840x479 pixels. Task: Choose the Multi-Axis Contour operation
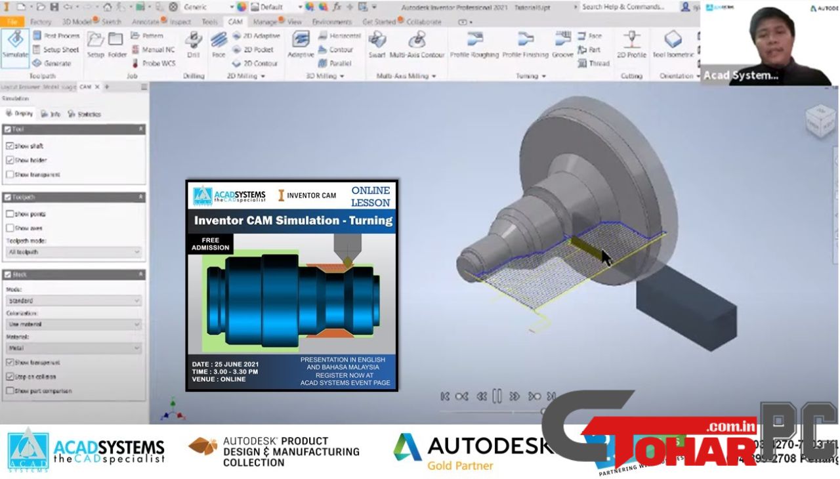pyautogui.click(x=417, y=45)
